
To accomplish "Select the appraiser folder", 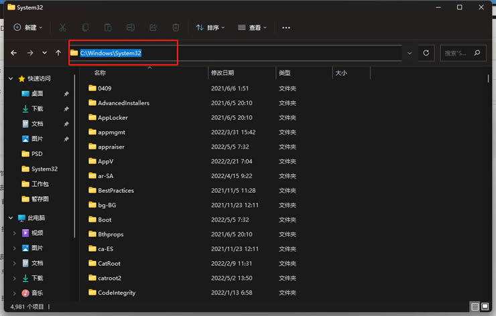I will click(107, 147).
